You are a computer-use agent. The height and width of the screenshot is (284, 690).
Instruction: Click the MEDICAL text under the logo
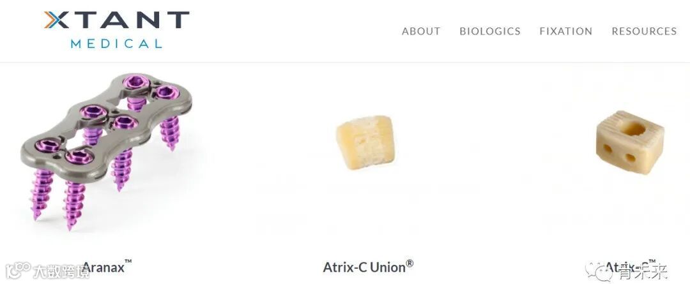(116, 43)
